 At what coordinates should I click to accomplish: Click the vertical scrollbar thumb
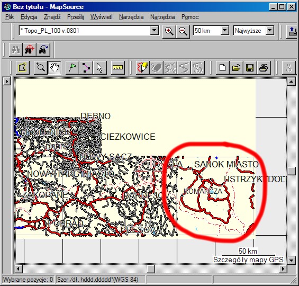point(291,171)
